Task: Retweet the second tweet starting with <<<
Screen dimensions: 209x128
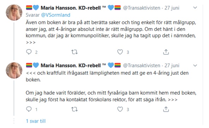Action: (x=74, y=109)
